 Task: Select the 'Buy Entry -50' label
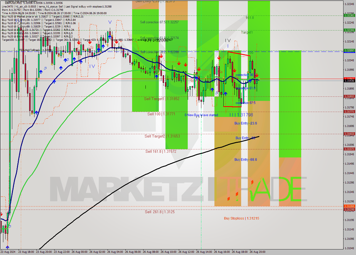[x=245, y=138]
